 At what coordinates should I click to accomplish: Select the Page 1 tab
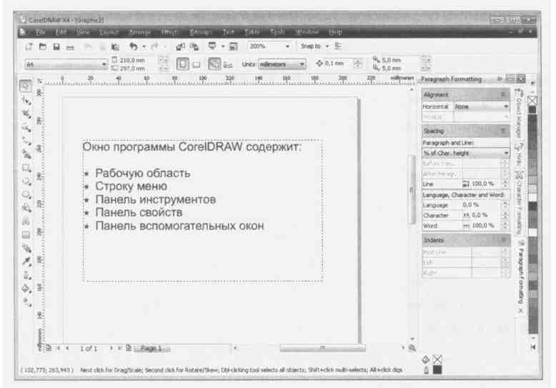pyautogui.click(x=152, y=348)
